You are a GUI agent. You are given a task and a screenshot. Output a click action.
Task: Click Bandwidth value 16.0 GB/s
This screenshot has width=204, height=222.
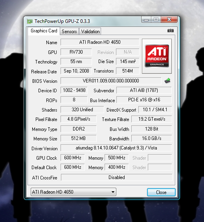[152, 138]
